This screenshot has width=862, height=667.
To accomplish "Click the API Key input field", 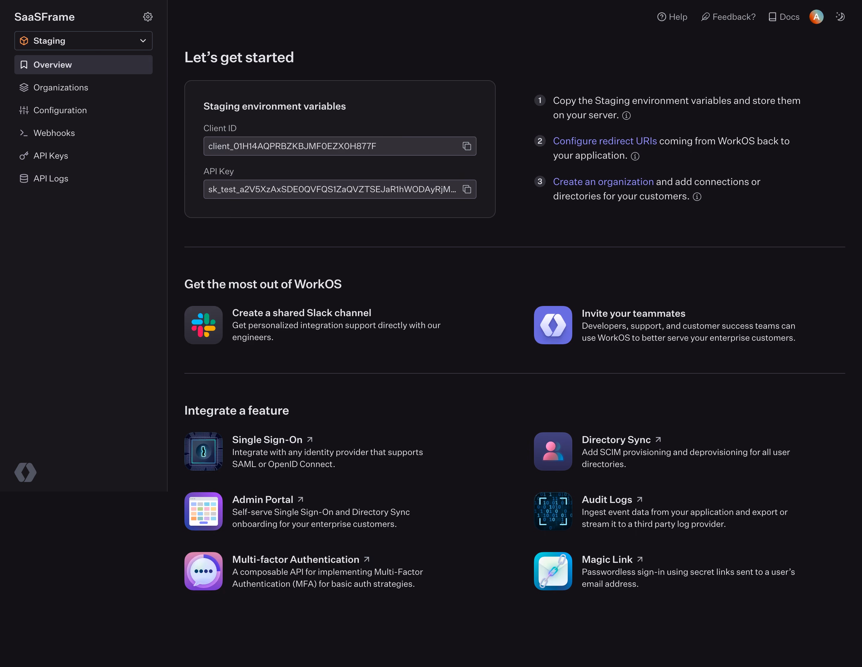I will pyautogui.click(x=340, y=190).
